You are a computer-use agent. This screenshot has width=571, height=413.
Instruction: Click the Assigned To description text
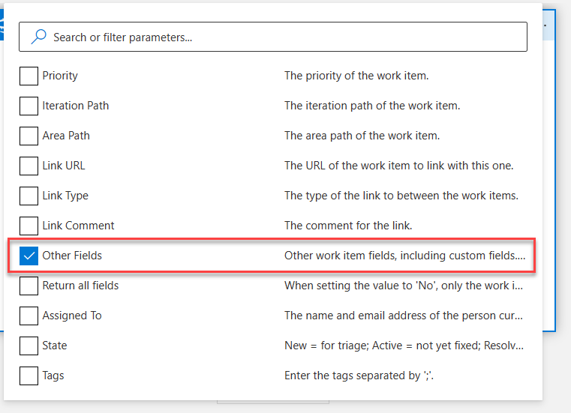pos(404,316)
